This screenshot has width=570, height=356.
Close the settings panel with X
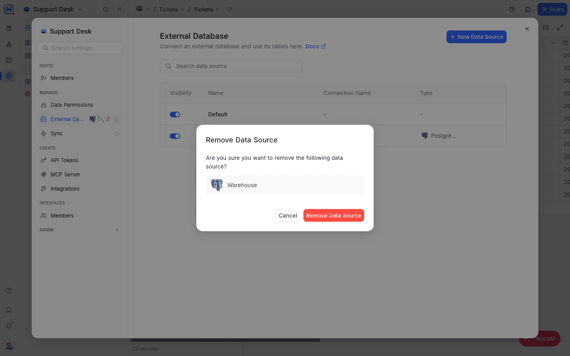click(x=527, y=29)
